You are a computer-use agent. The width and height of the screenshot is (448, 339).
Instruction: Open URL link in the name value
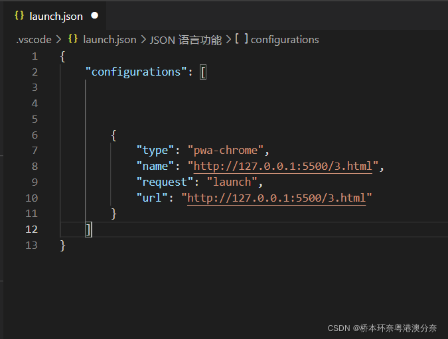tap(283, 167)
